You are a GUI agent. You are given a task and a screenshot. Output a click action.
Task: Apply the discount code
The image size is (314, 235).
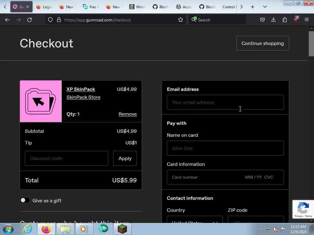(x=125, y=159)
